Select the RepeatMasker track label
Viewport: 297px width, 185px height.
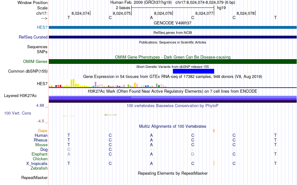[34, 177]
